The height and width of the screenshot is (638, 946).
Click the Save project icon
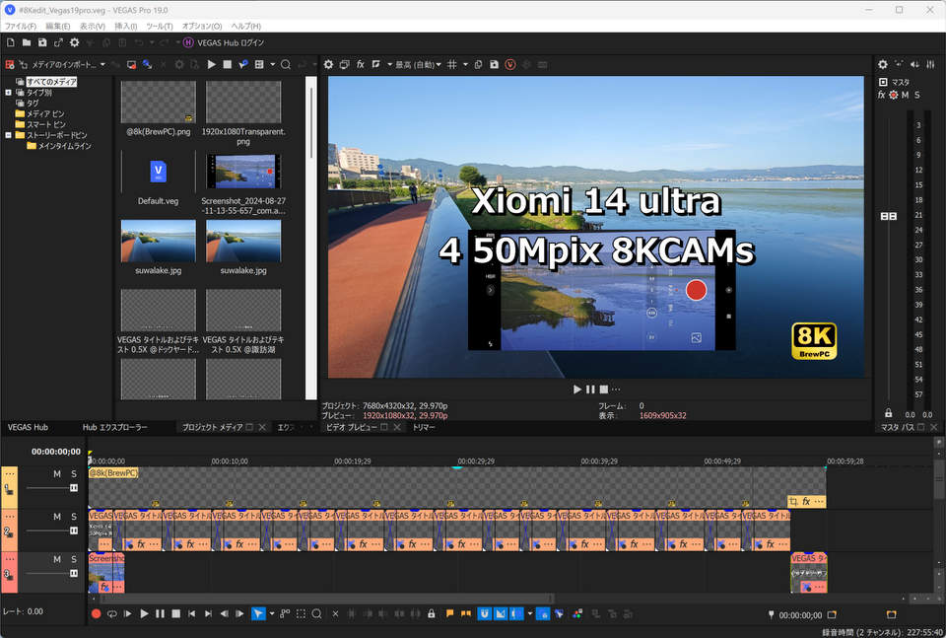tap(42, 42)
